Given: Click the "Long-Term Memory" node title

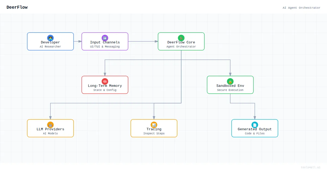Looking at the screenshot, I should pyautogui.click(x=105, y=86).
